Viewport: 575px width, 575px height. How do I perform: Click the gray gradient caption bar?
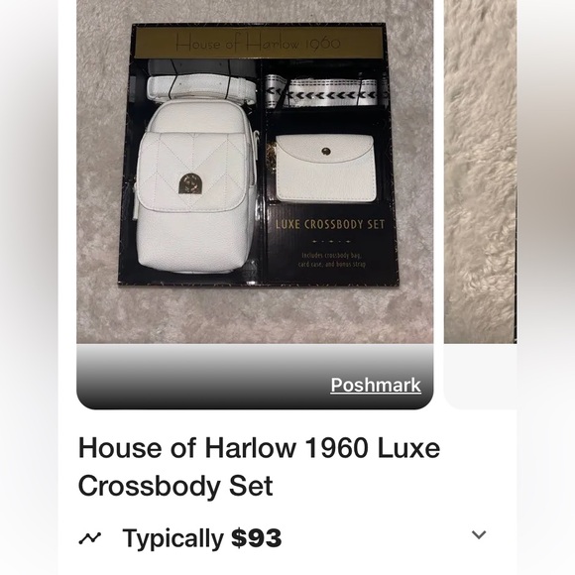(x=255, y=377)
